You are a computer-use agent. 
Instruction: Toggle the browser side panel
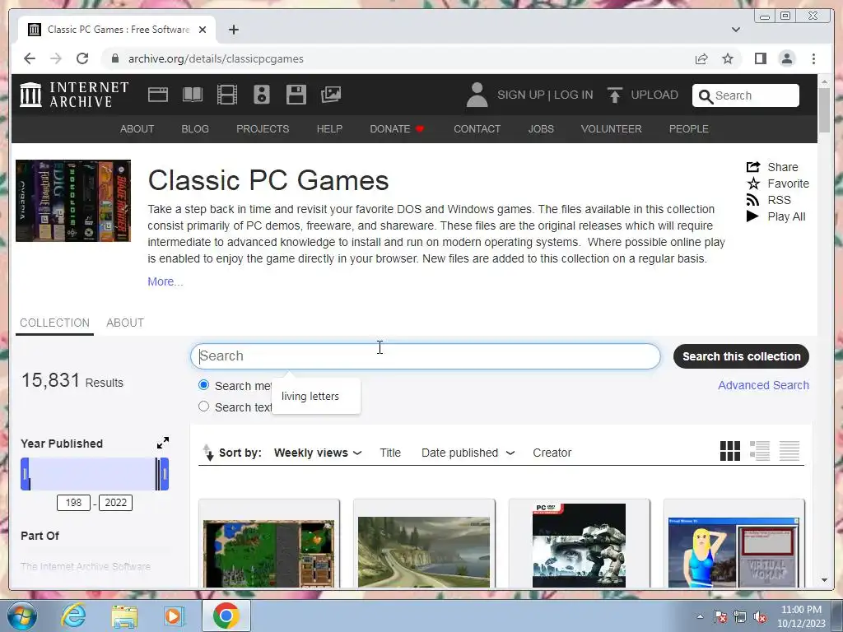click(760, 58)
